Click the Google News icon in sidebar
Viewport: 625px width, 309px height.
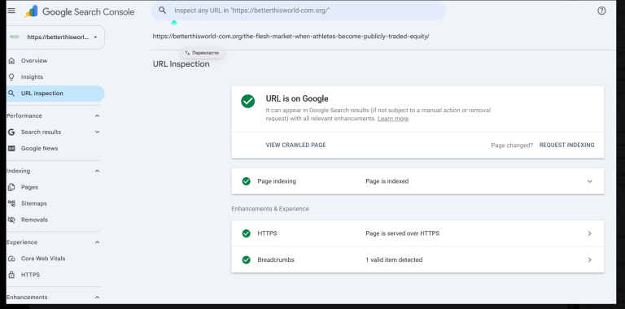(x=11, y=149)
